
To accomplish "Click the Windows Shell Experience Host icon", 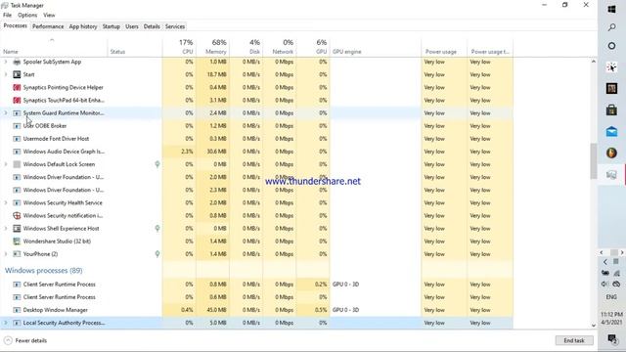I will coord(17,228).
